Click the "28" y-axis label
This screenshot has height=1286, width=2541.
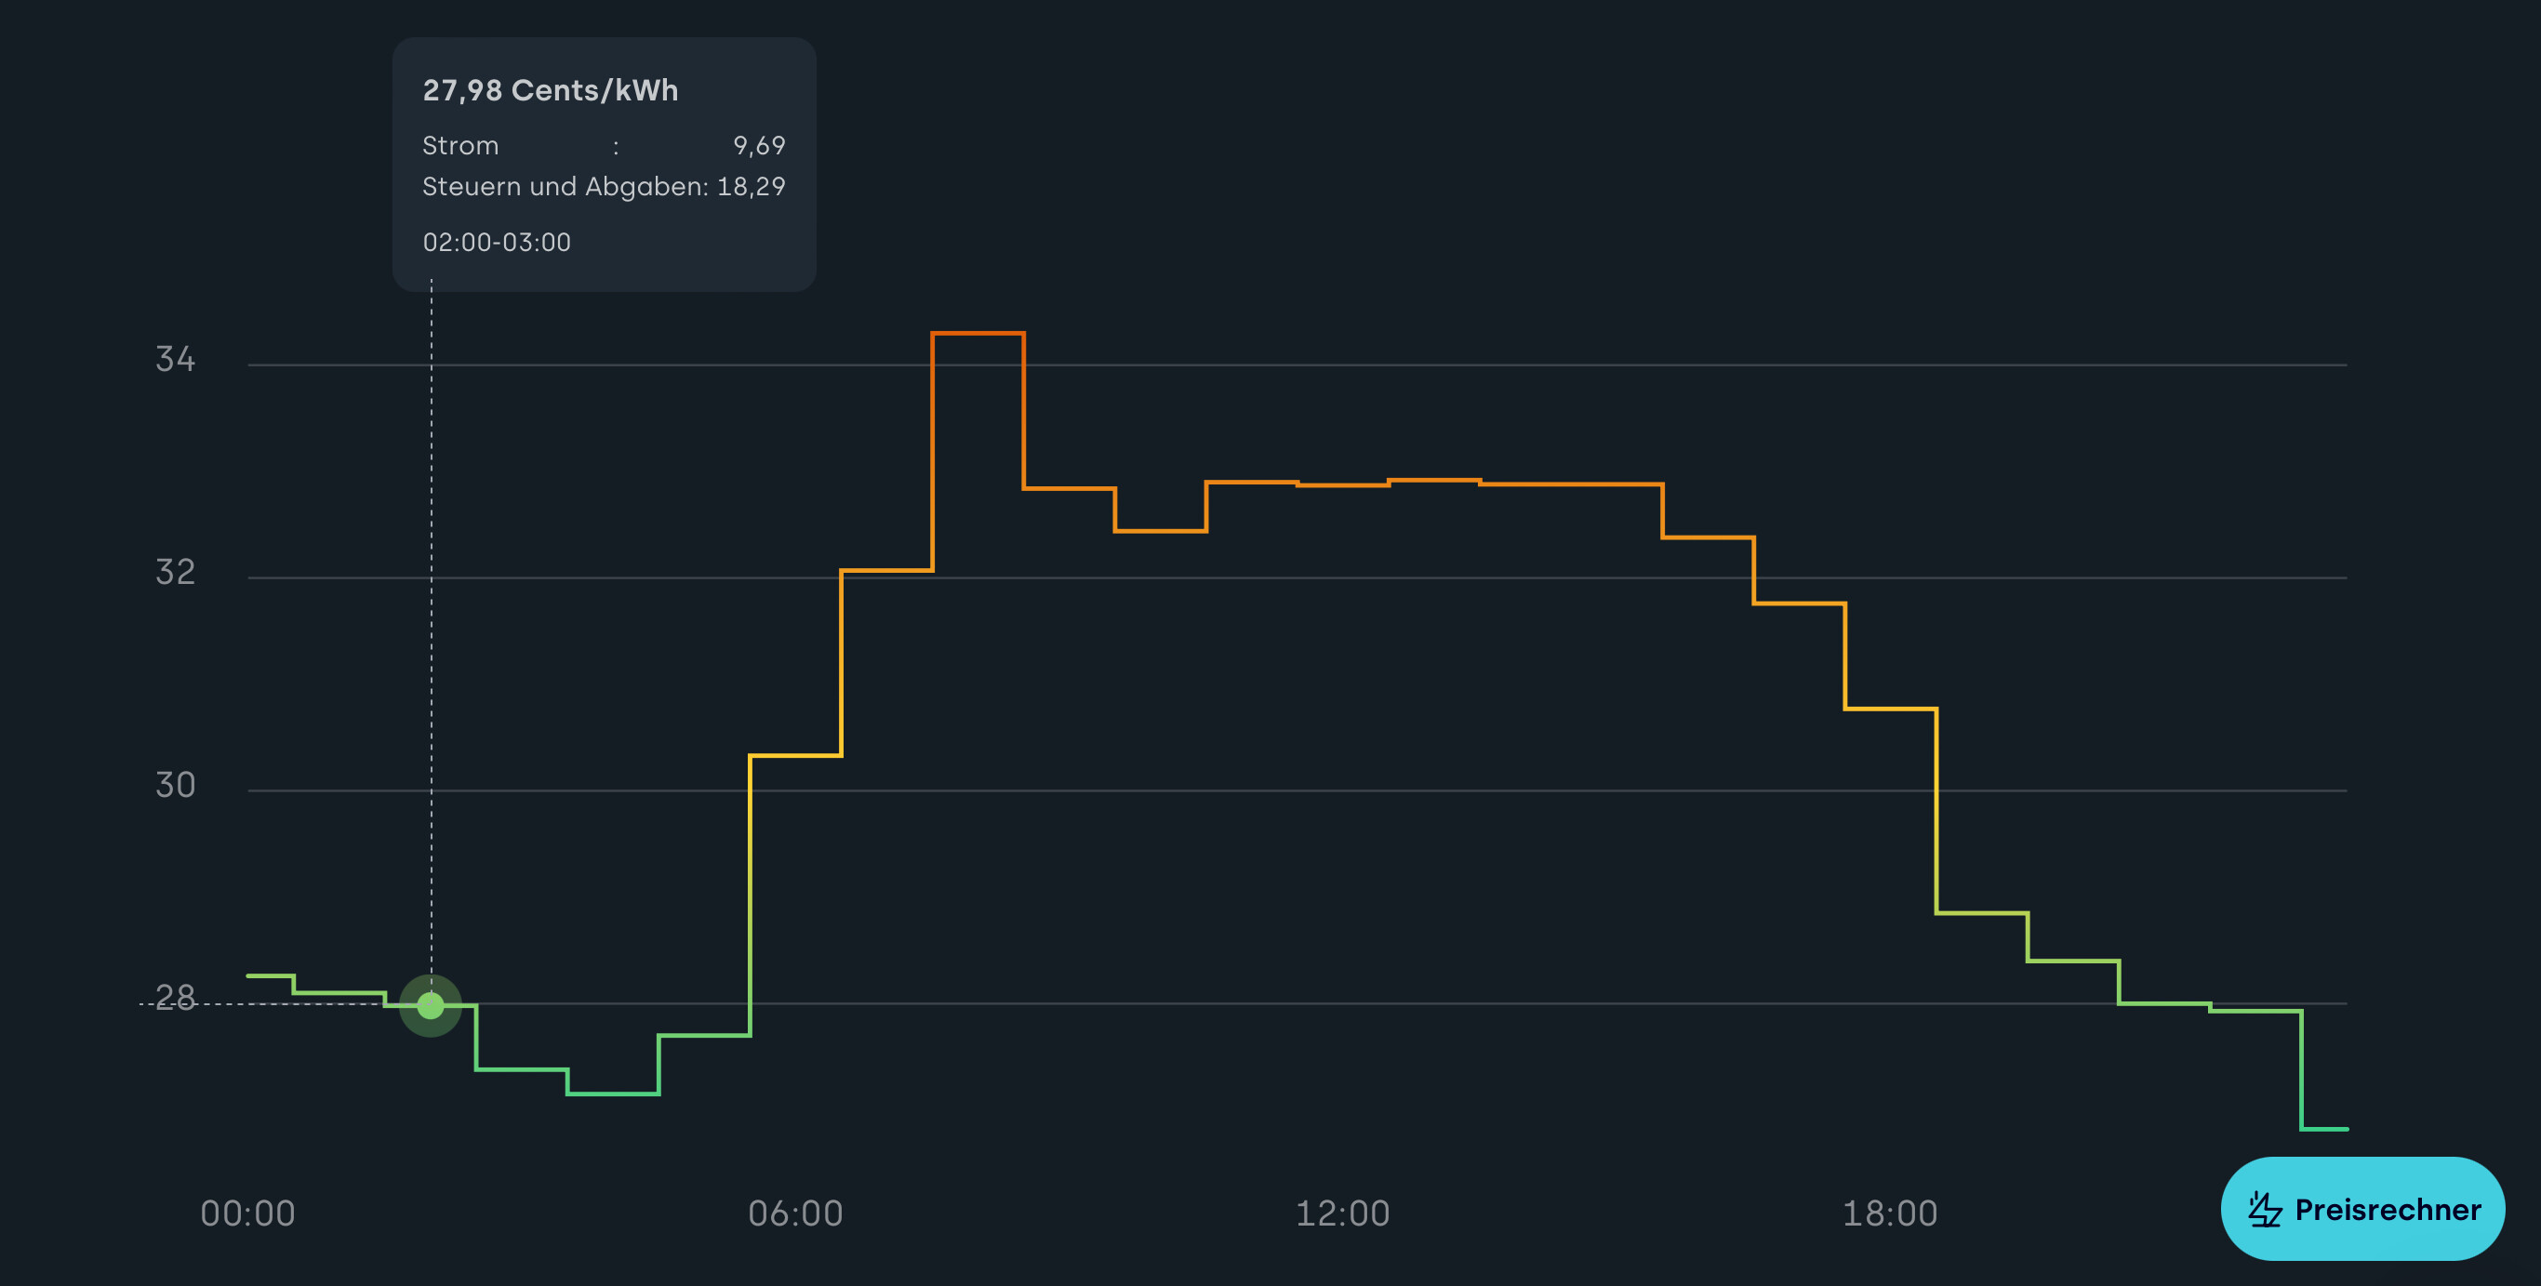click(176, 998)
